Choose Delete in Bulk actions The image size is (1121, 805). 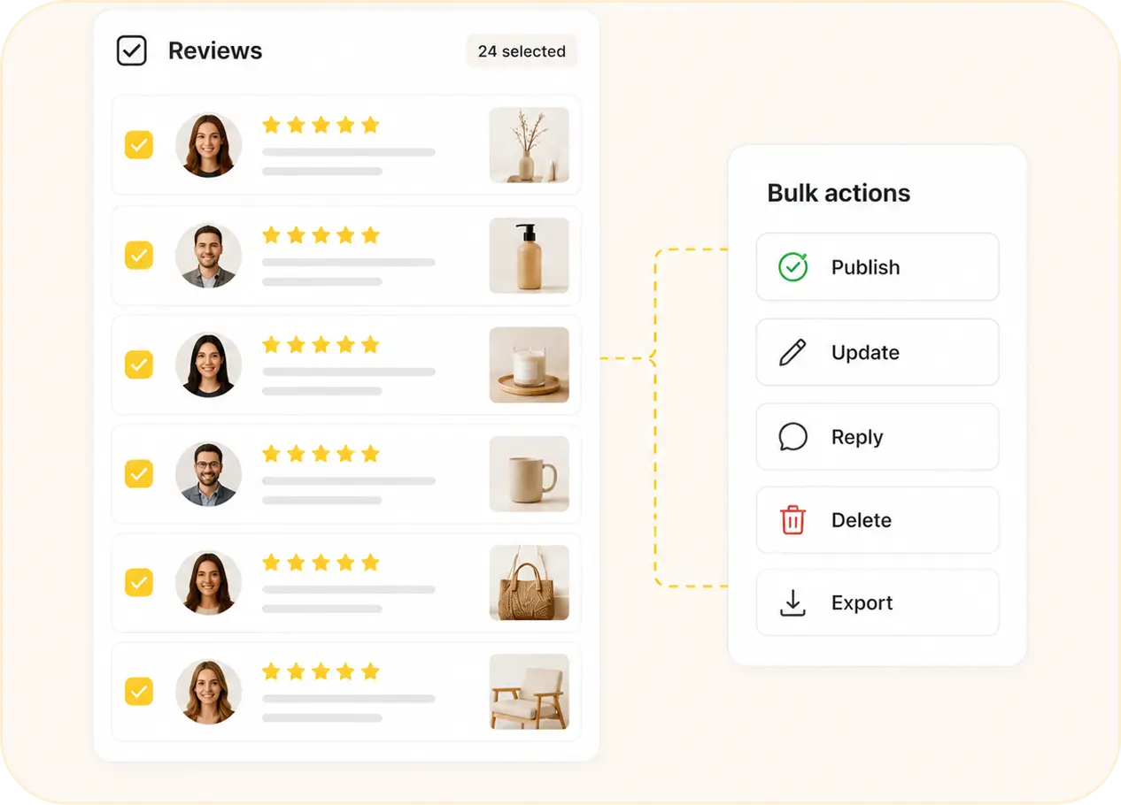(x=877, y=520)
